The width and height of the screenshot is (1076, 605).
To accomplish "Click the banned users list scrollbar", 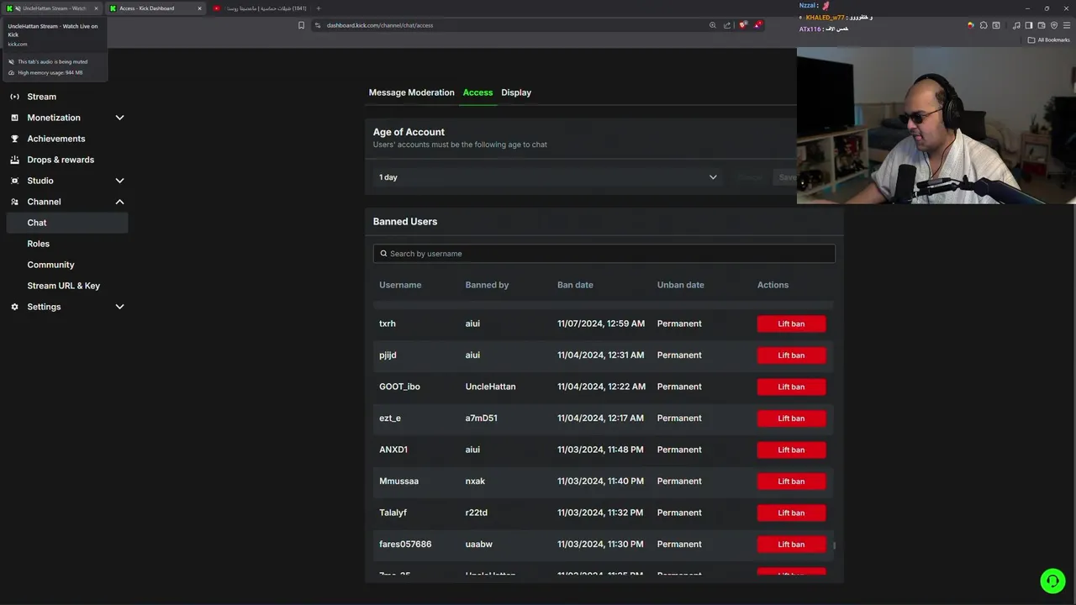I will (835, 546).
